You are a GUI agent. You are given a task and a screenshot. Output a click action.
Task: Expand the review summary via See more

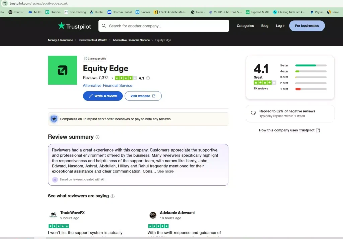pos(165,171)
